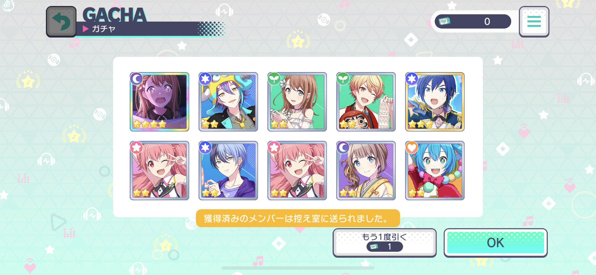Tap the blue star icon on the three-star KAITO card
The image size is (596, 275).
coord(412,79)
